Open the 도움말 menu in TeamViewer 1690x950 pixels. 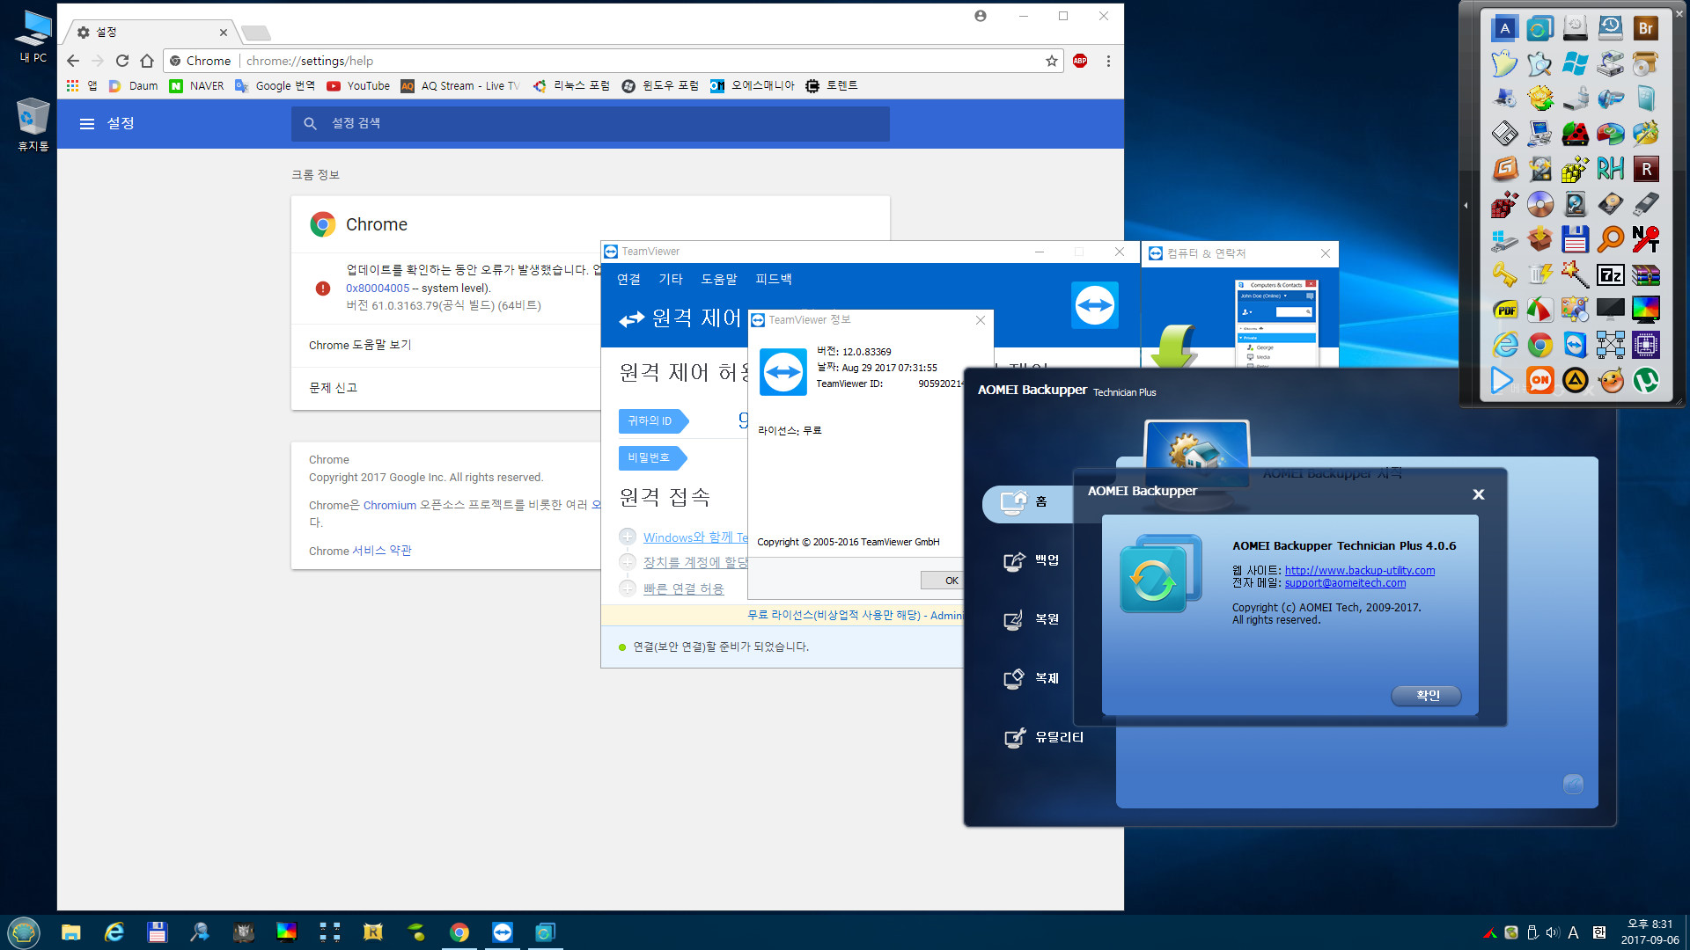click(x=719, y=279)
